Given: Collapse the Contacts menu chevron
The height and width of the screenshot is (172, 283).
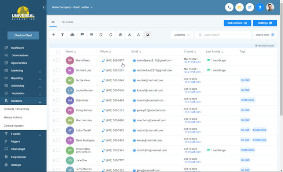Looking at the screenshot, I should [x=40, y=102].
